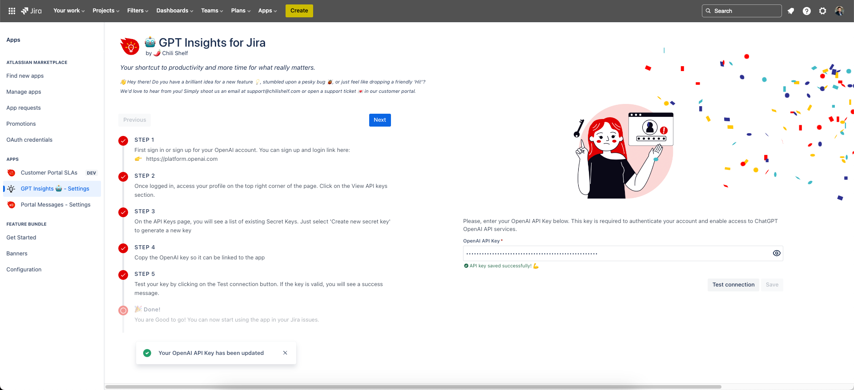Click the Chili Shelf vendor name
The height and width of the screenshot is (390, 854).
coord(175,53)
